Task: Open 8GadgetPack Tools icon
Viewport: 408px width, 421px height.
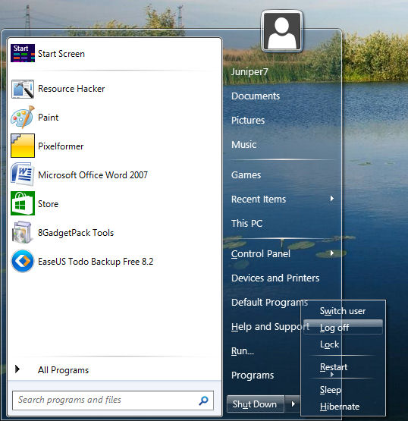Action: point(22,232)
